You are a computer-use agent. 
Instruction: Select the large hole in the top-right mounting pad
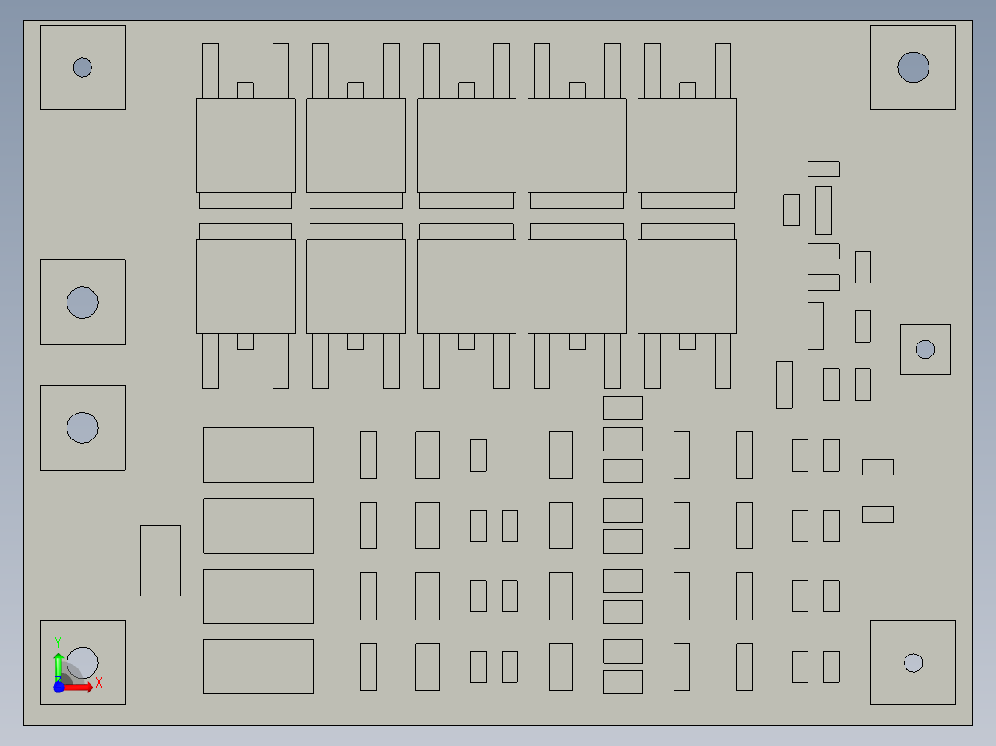(914, 67)
